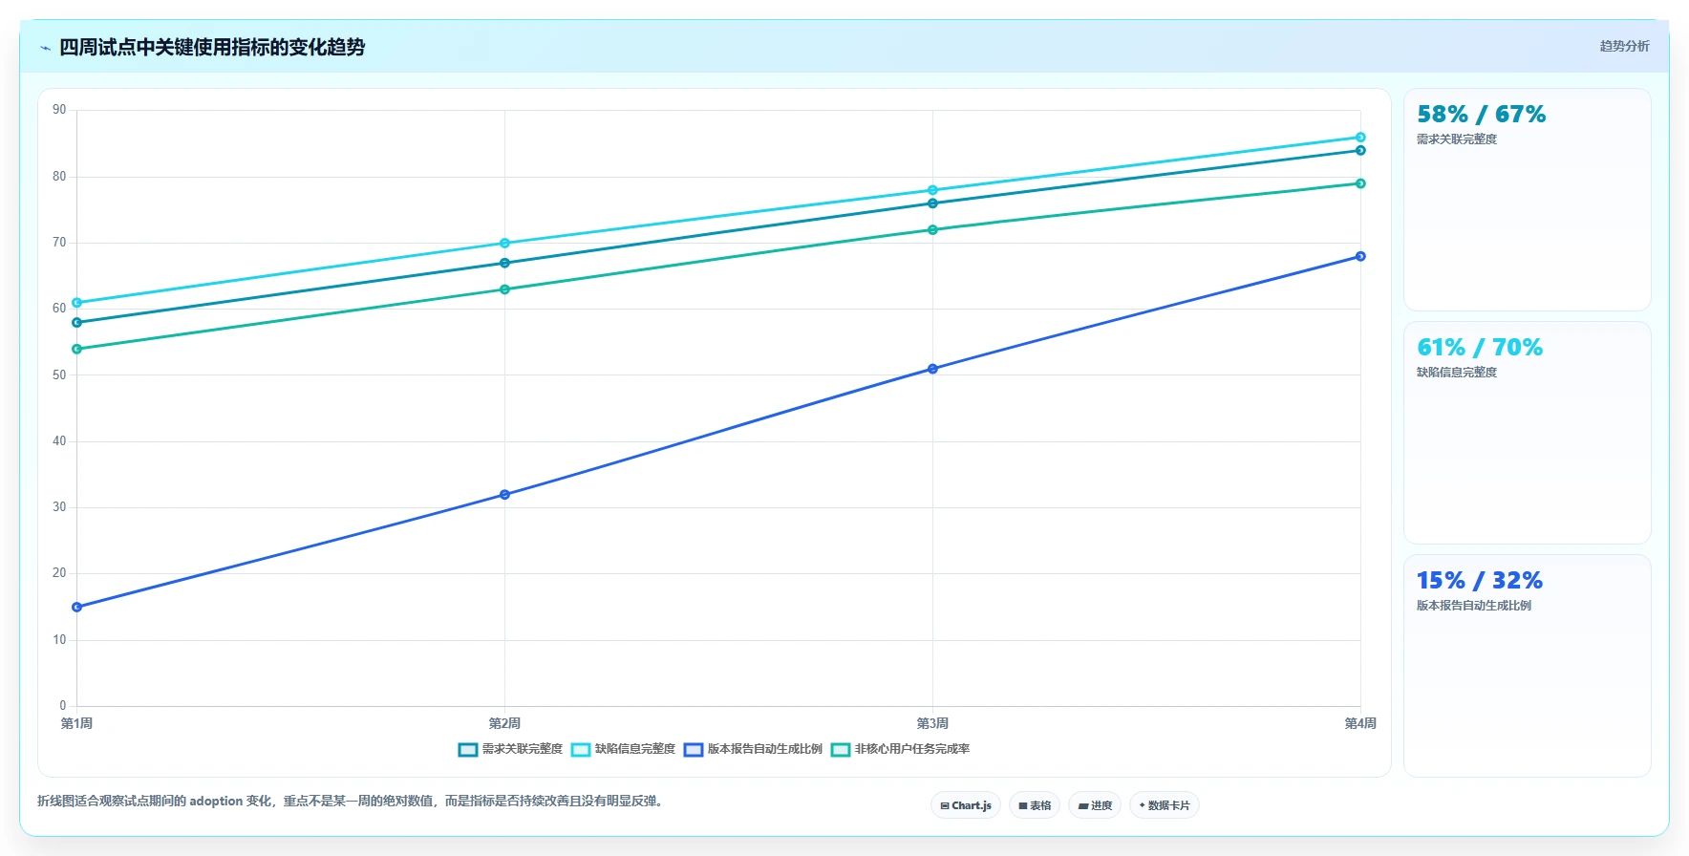1689x856 pixels.
Task: Click 非核心用户任务完成率 point at 第1周 (54)
Action: [77, 350]
